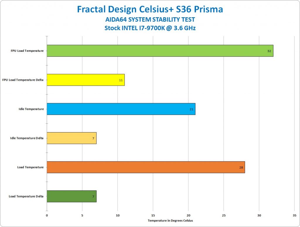Viewport: 300px width, 227px height.
Task: Select the data label '21'
Action: point(191,109)
